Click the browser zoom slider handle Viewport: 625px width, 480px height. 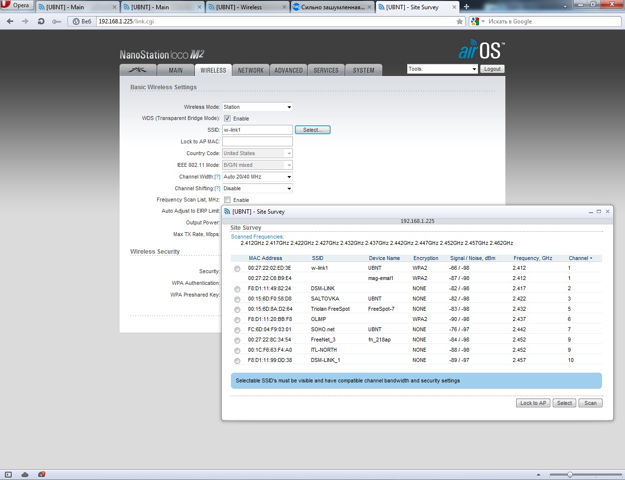(570, 475)
